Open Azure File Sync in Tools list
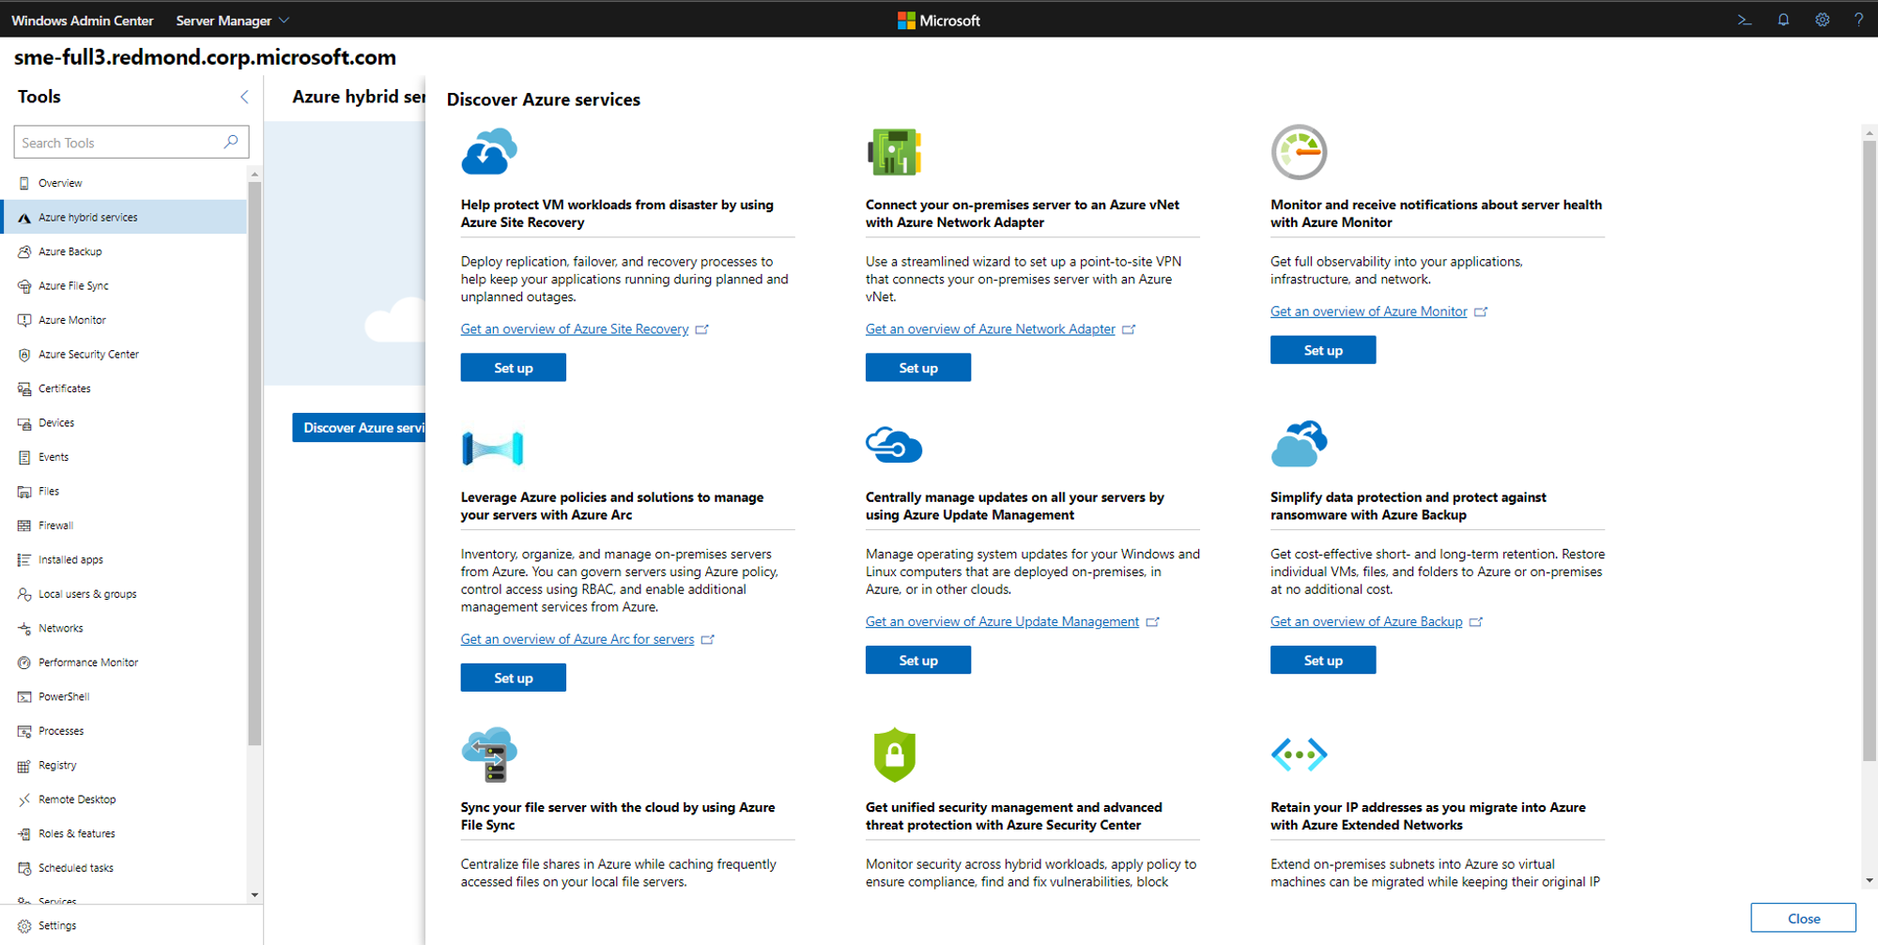The image size is (1878, 945). (124, 285)
